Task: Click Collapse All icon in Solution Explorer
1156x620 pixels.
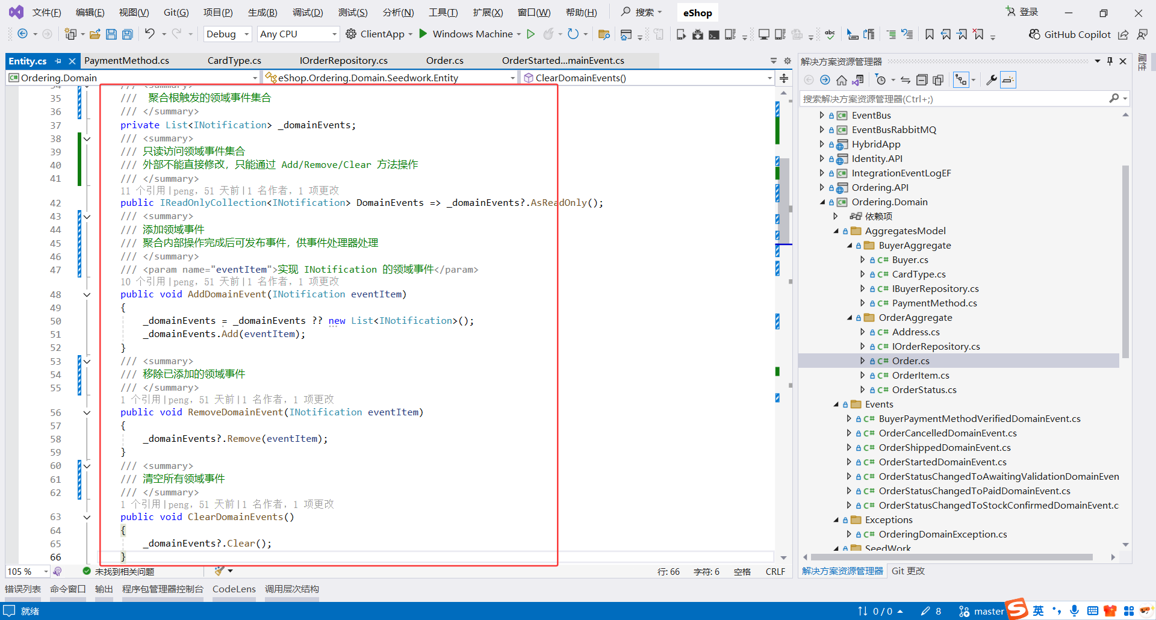Action: [922, 80]
